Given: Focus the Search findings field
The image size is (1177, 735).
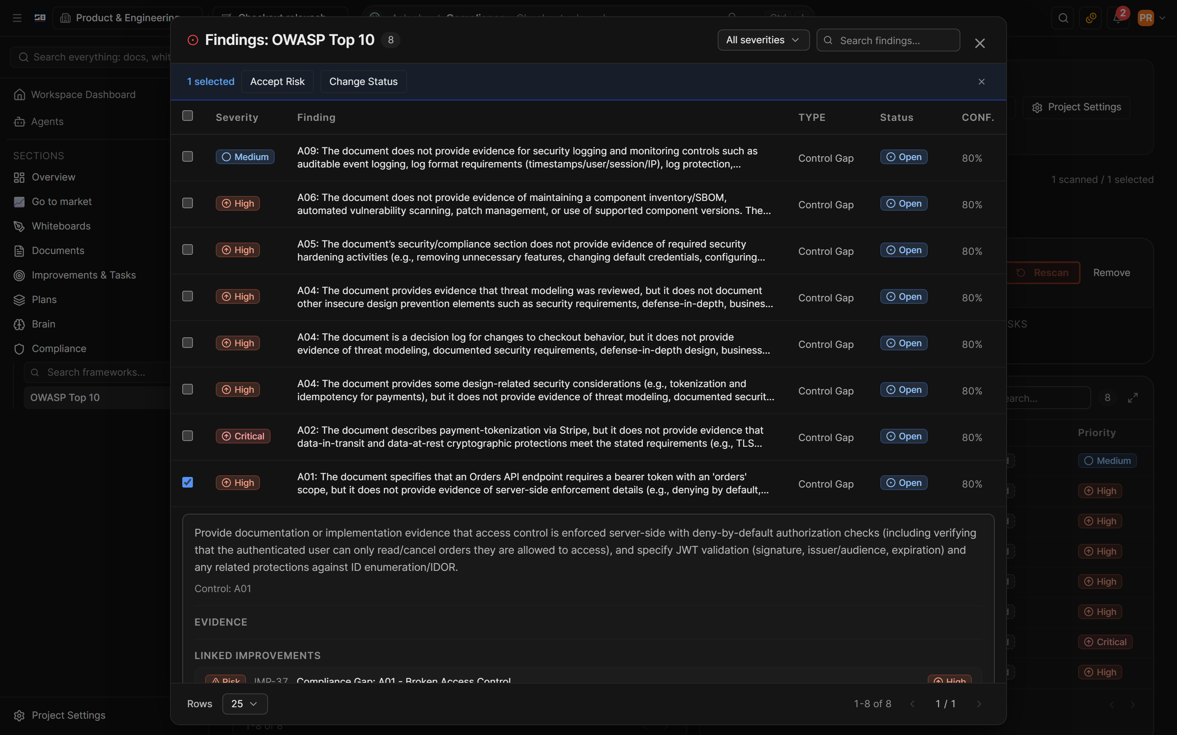Looking at the screenshot, I should 888,40.
